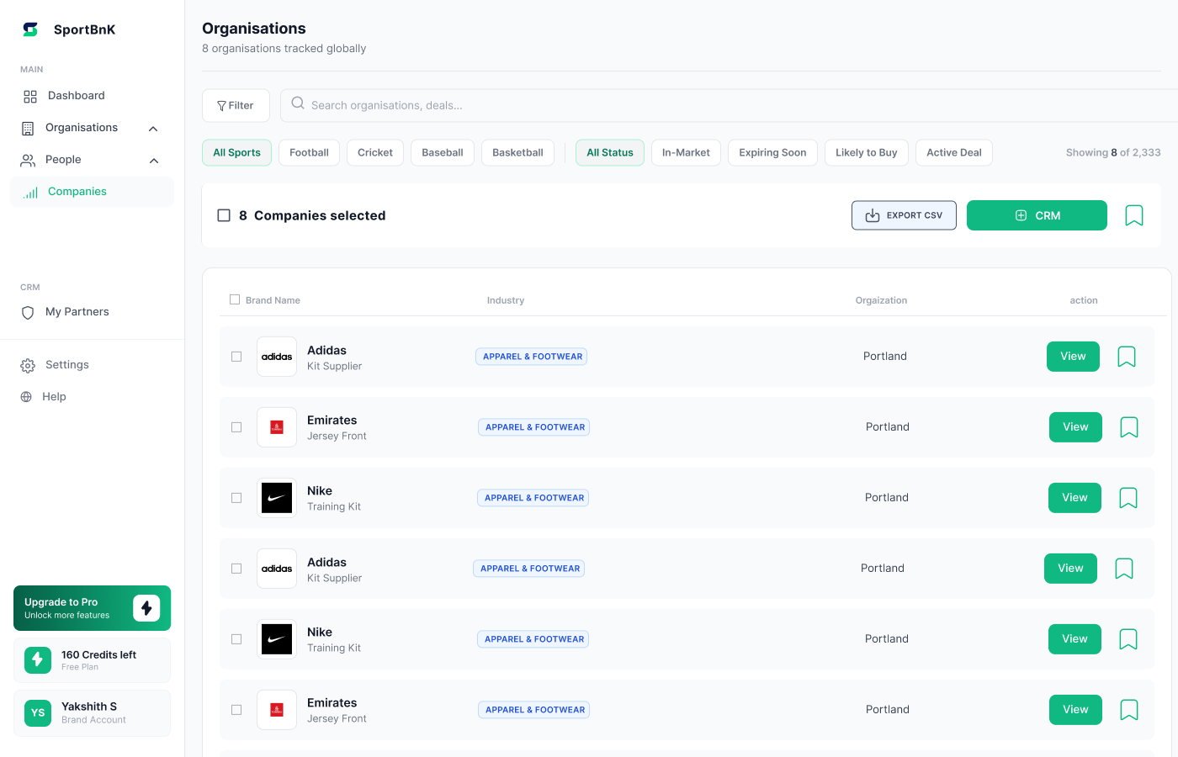This screenshot has height=757, width=1178.
Task: Click the Brand Name column header
Action: pos(273,300)
